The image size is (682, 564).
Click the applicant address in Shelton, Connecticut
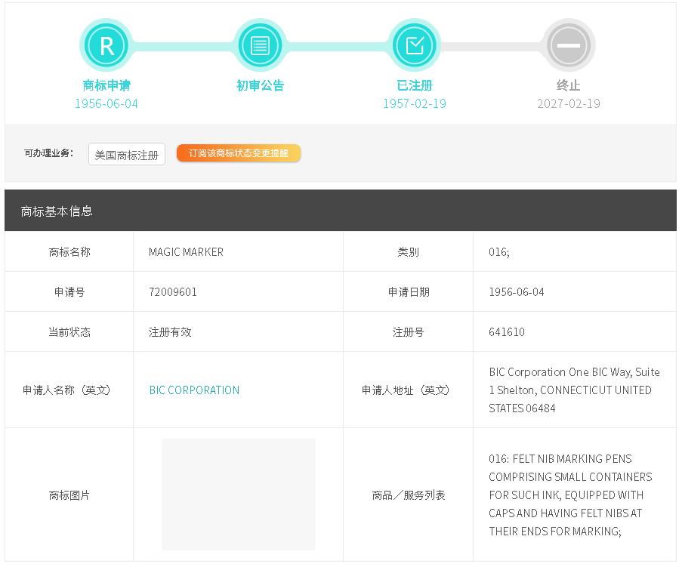point(574,390)
